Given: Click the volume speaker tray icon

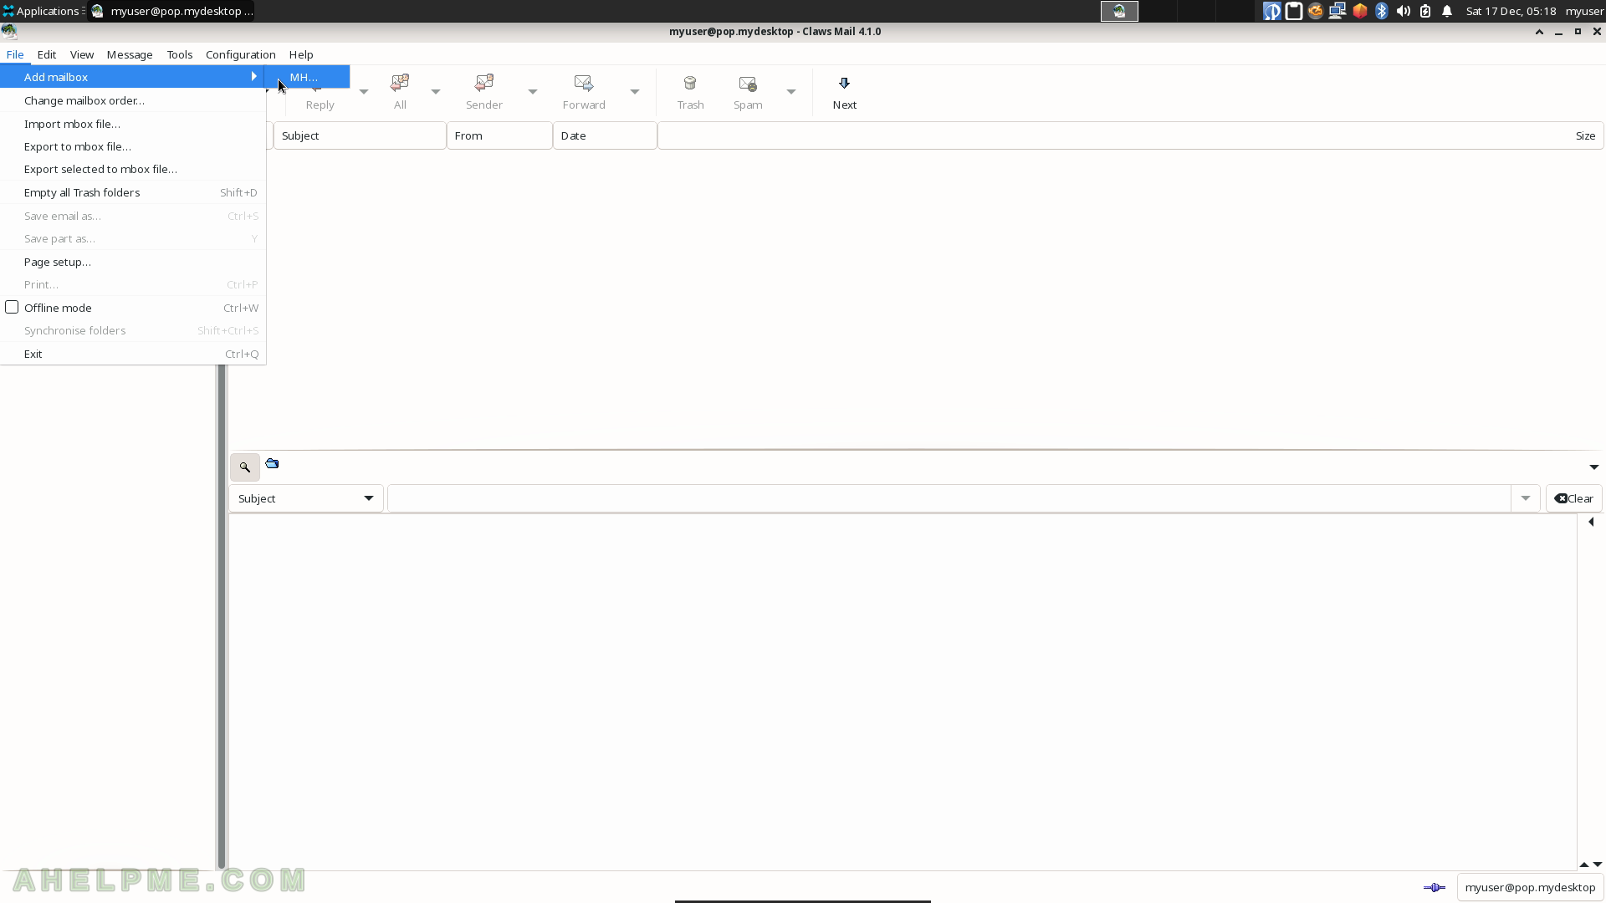Looking at the screenshot, I should click(1404, 11).
